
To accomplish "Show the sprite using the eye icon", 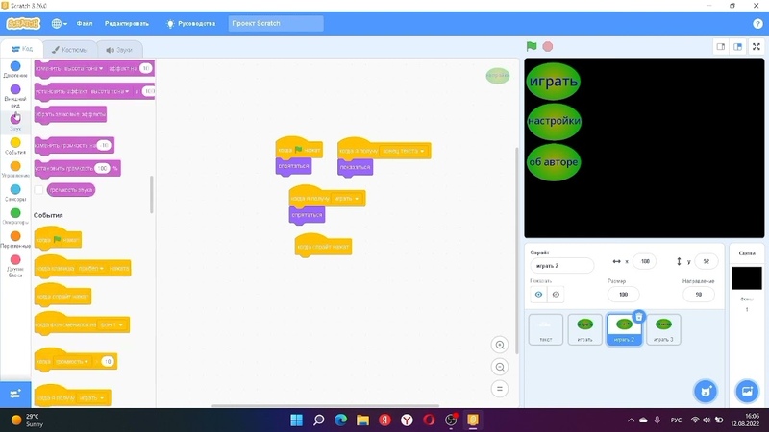I will [538, 295].
